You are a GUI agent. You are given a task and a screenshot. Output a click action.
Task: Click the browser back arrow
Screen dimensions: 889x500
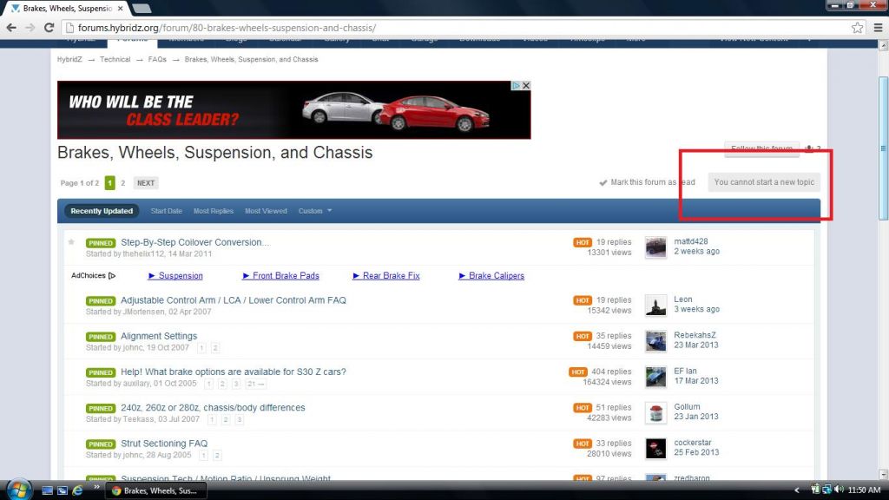(x=11, y=27)
